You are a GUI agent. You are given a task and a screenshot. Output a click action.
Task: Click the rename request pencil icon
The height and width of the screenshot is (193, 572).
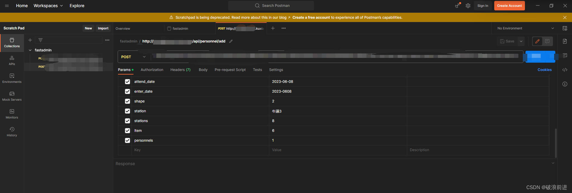pyautogui.click(x=231, y=41)
